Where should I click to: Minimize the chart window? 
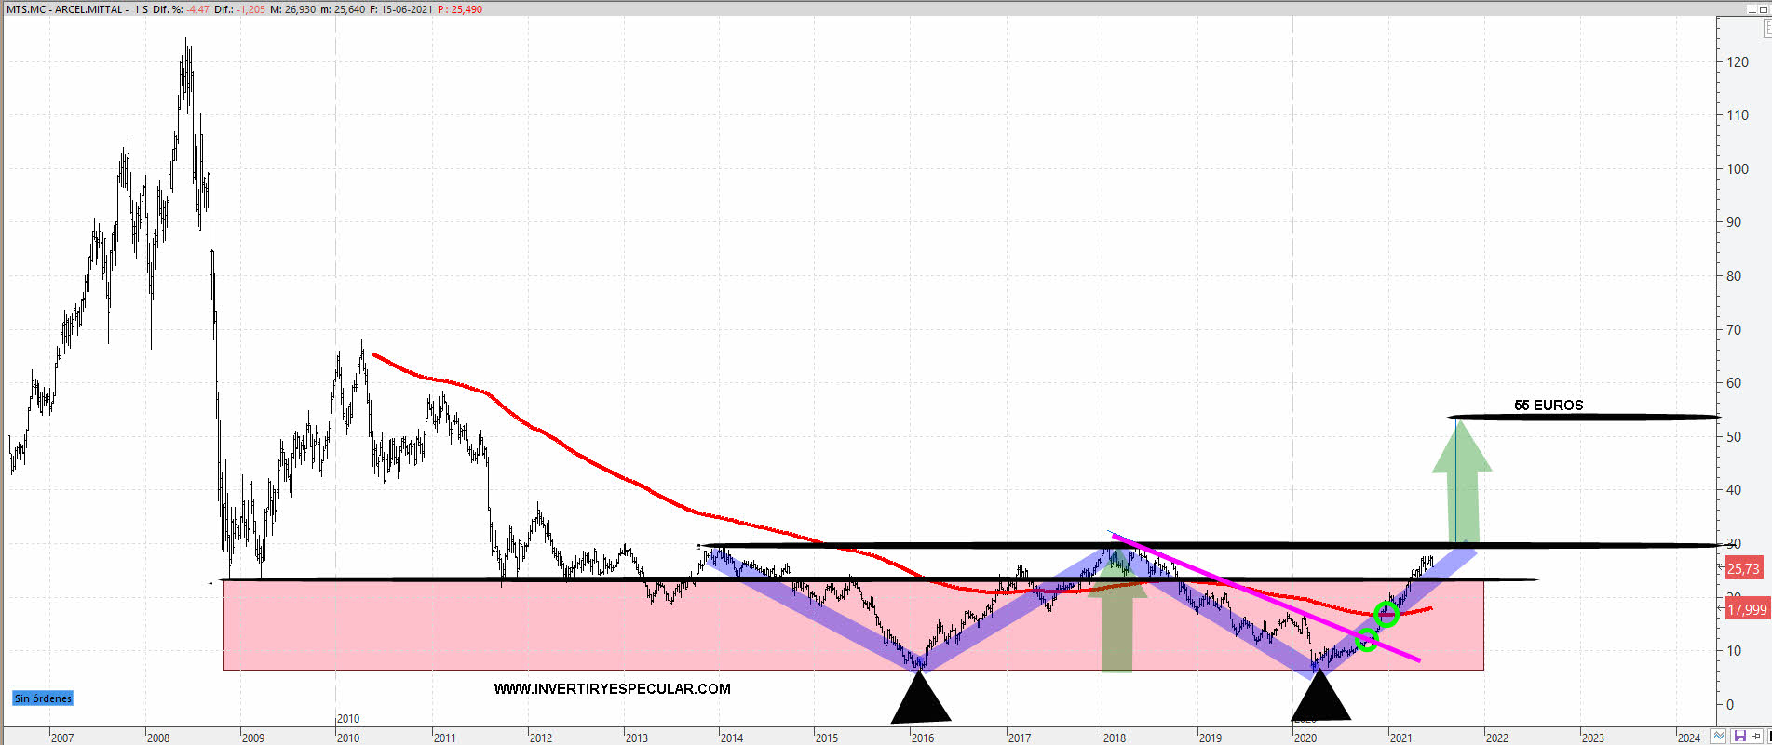click(1751, 8)
